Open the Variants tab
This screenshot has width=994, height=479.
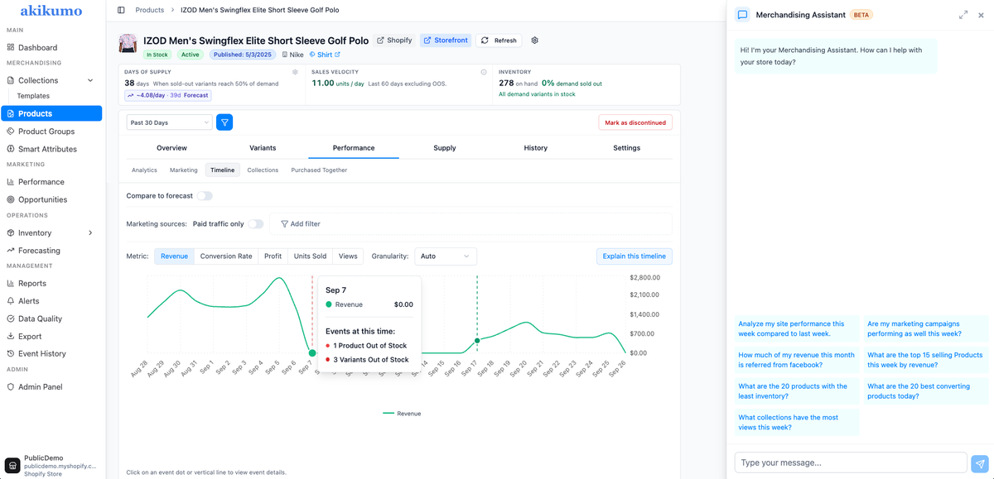tap(263, 148)
